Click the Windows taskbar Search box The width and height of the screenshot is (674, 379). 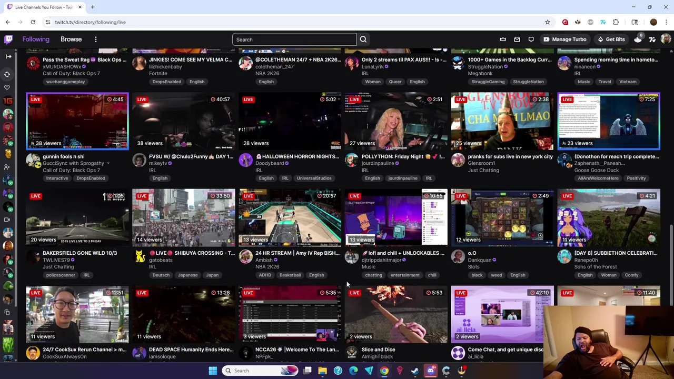pyautogui.click(x=261, y=371)
